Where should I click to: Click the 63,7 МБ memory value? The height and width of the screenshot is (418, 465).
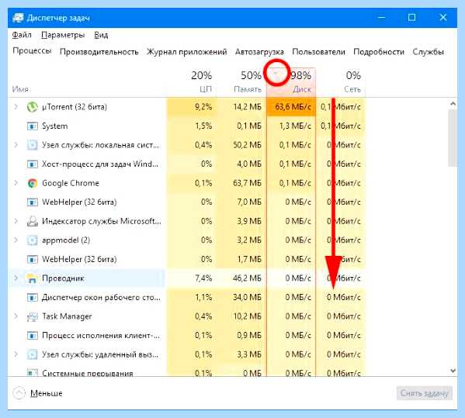click(x=248, y=183)
